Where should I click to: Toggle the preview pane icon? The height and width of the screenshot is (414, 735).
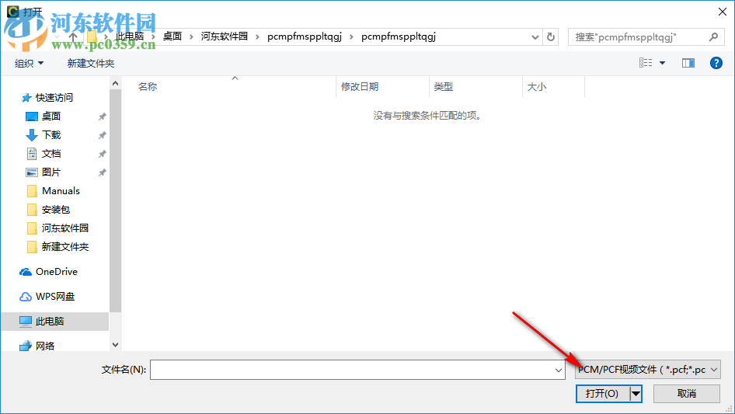tap(688, 63)
